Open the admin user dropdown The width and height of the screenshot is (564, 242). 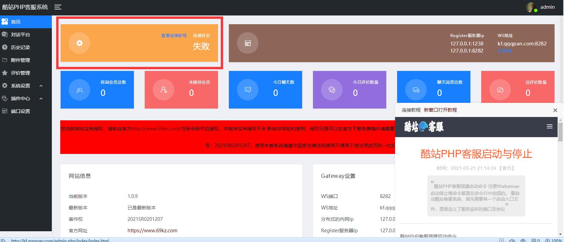[547, 7]
